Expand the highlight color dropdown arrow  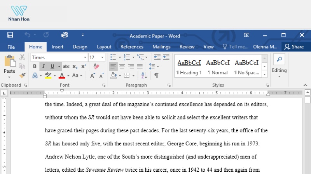(55, 75)
